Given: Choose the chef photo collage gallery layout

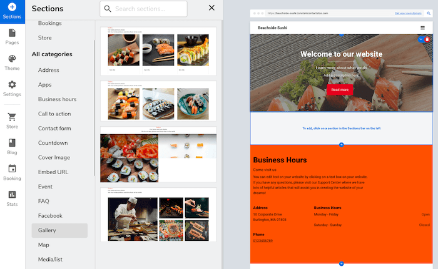Looking at the screenshot, I should (x=158, y=215).
